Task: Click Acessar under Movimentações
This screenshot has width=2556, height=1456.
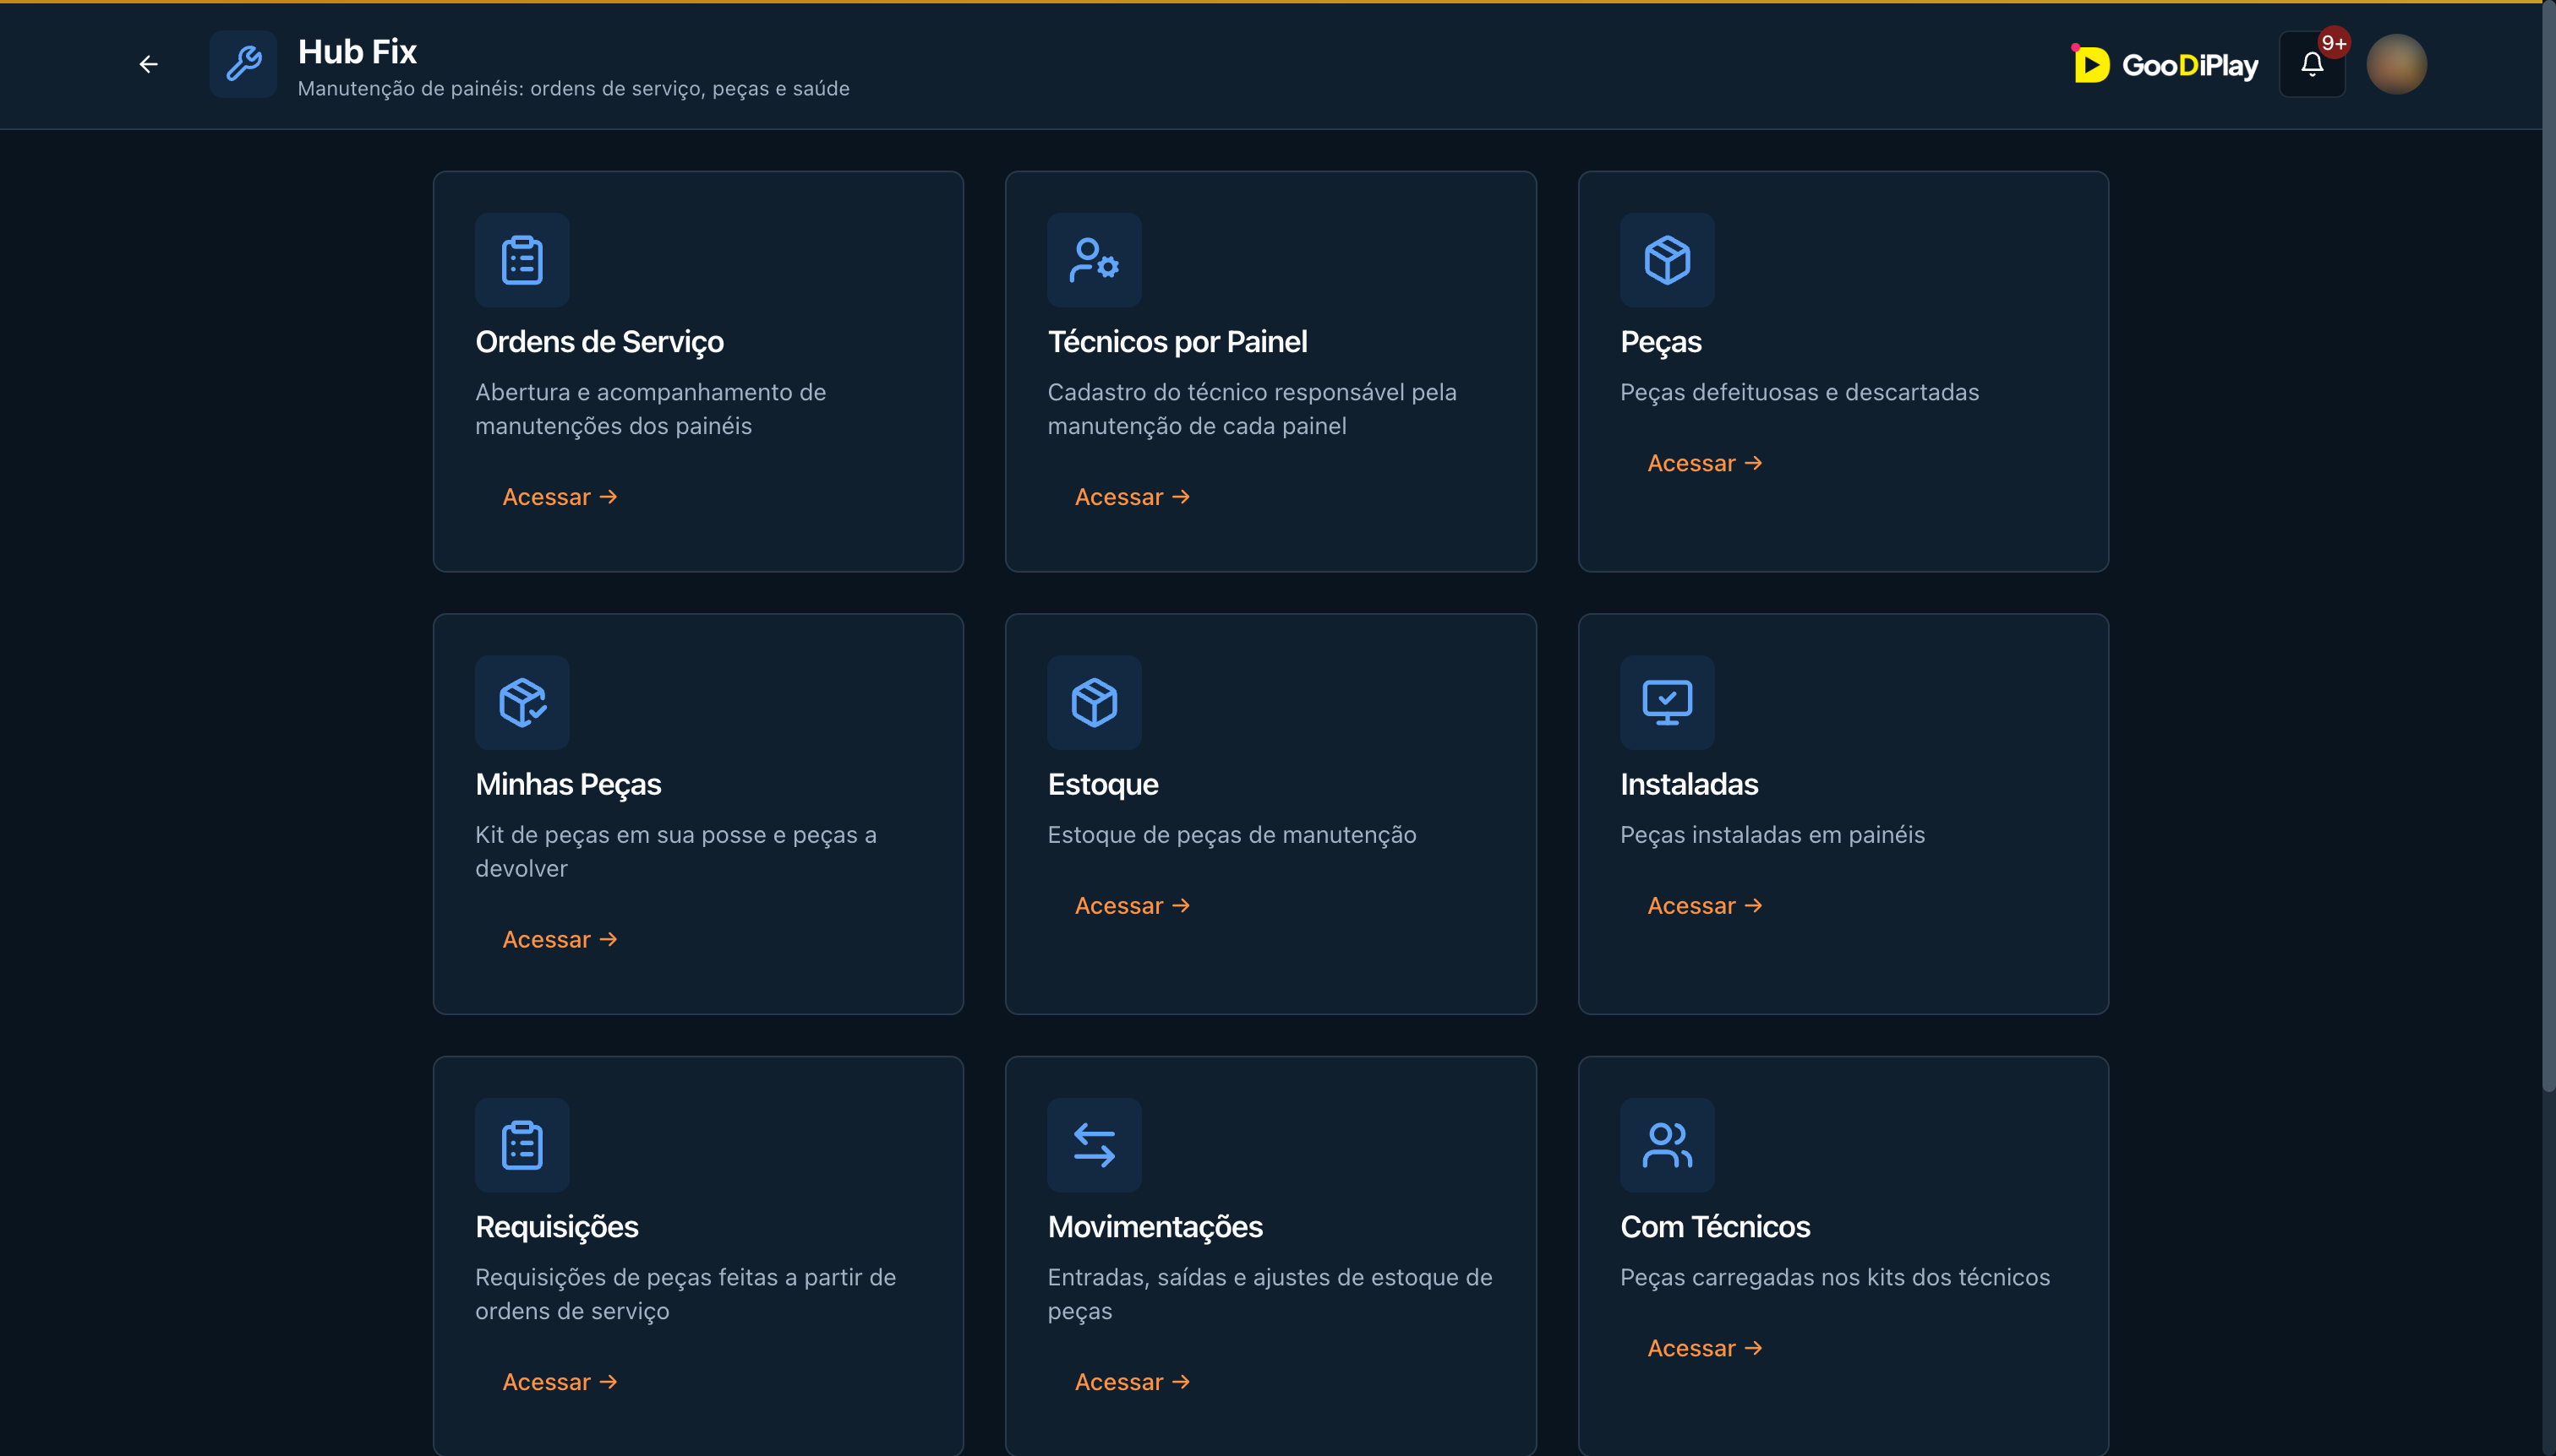Action: coord(1132,1382)
